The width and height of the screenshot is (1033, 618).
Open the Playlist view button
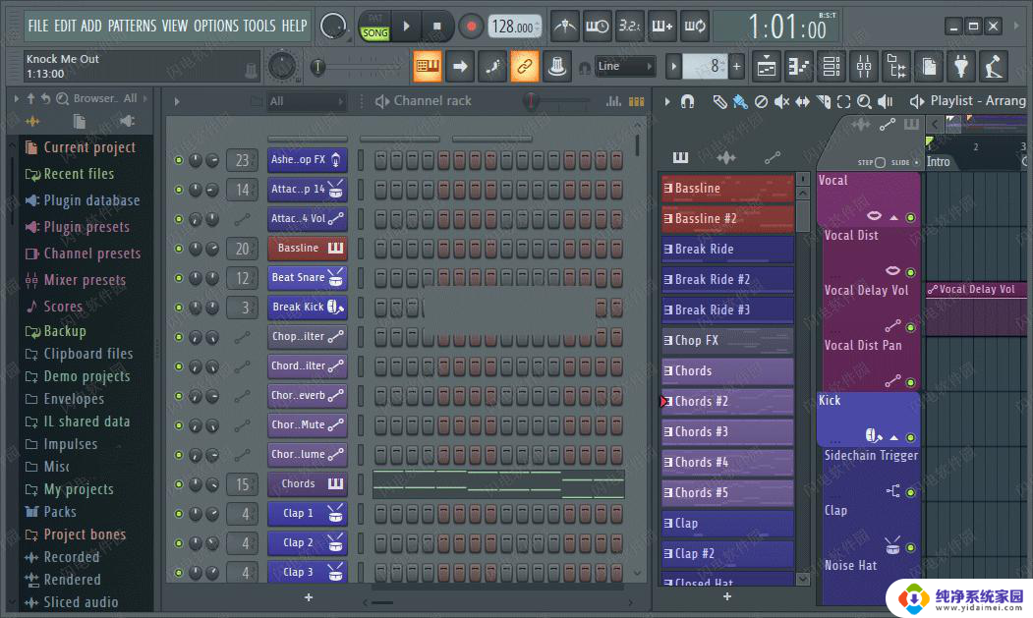click(x=767, y=66)
